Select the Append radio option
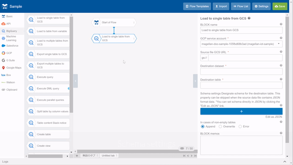 202,126
